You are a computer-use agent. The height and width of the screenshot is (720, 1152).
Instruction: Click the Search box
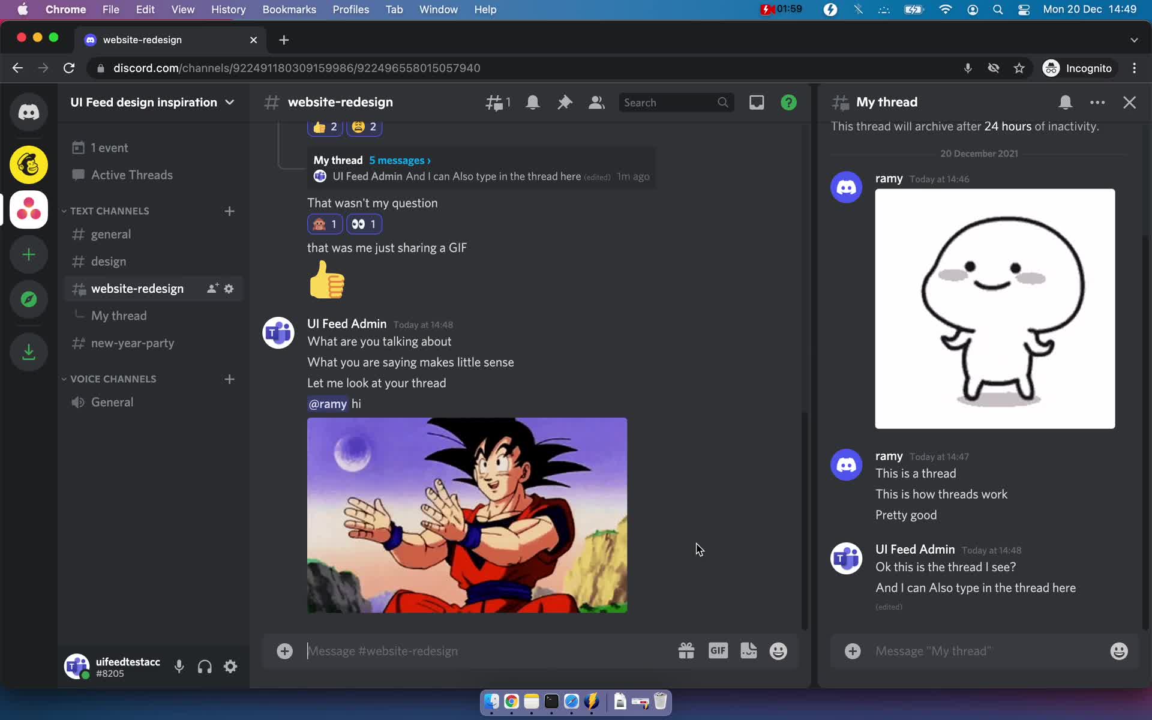(x=676, y=103)
